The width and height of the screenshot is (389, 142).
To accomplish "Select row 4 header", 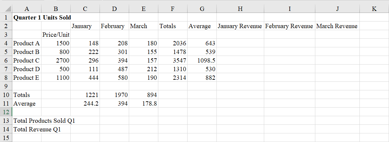I will click(6, 43).
